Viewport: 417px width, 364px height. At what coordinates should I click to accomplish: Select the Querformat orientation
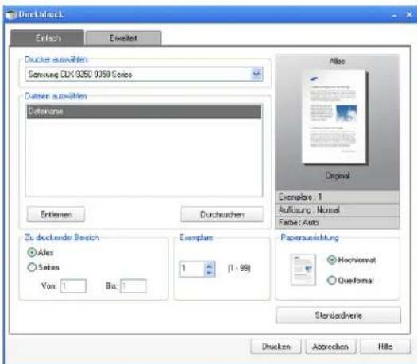(x=331, y=280)
